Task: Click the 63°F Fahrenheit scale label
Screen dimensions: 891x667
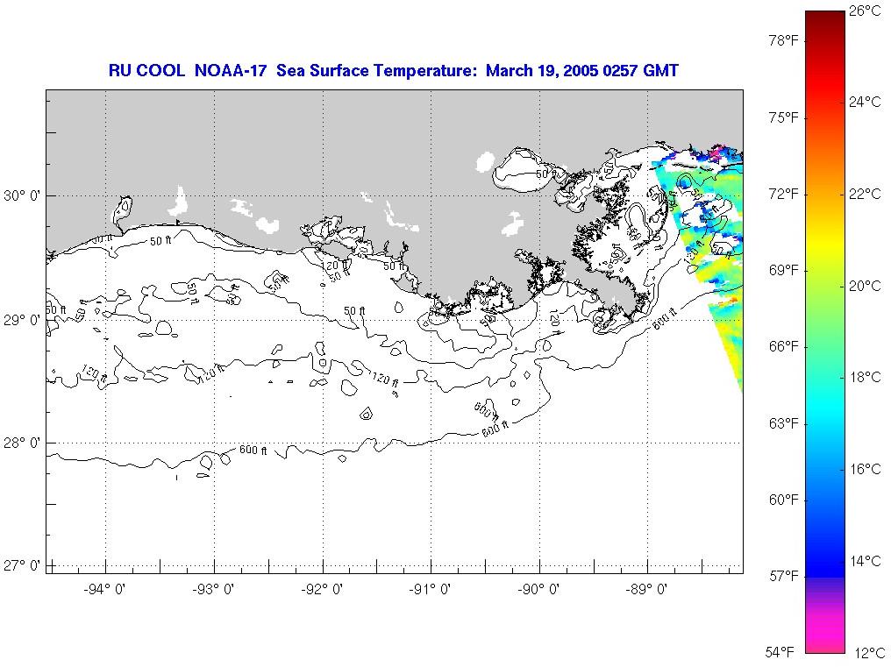Action: click(x=784, y=423)
